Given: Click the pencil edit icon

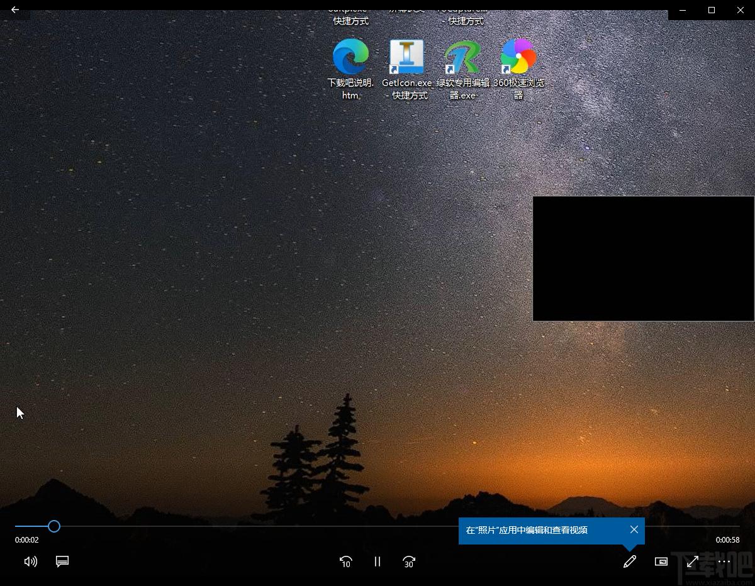Looking at the screenshot, I should tap(629, 561).
